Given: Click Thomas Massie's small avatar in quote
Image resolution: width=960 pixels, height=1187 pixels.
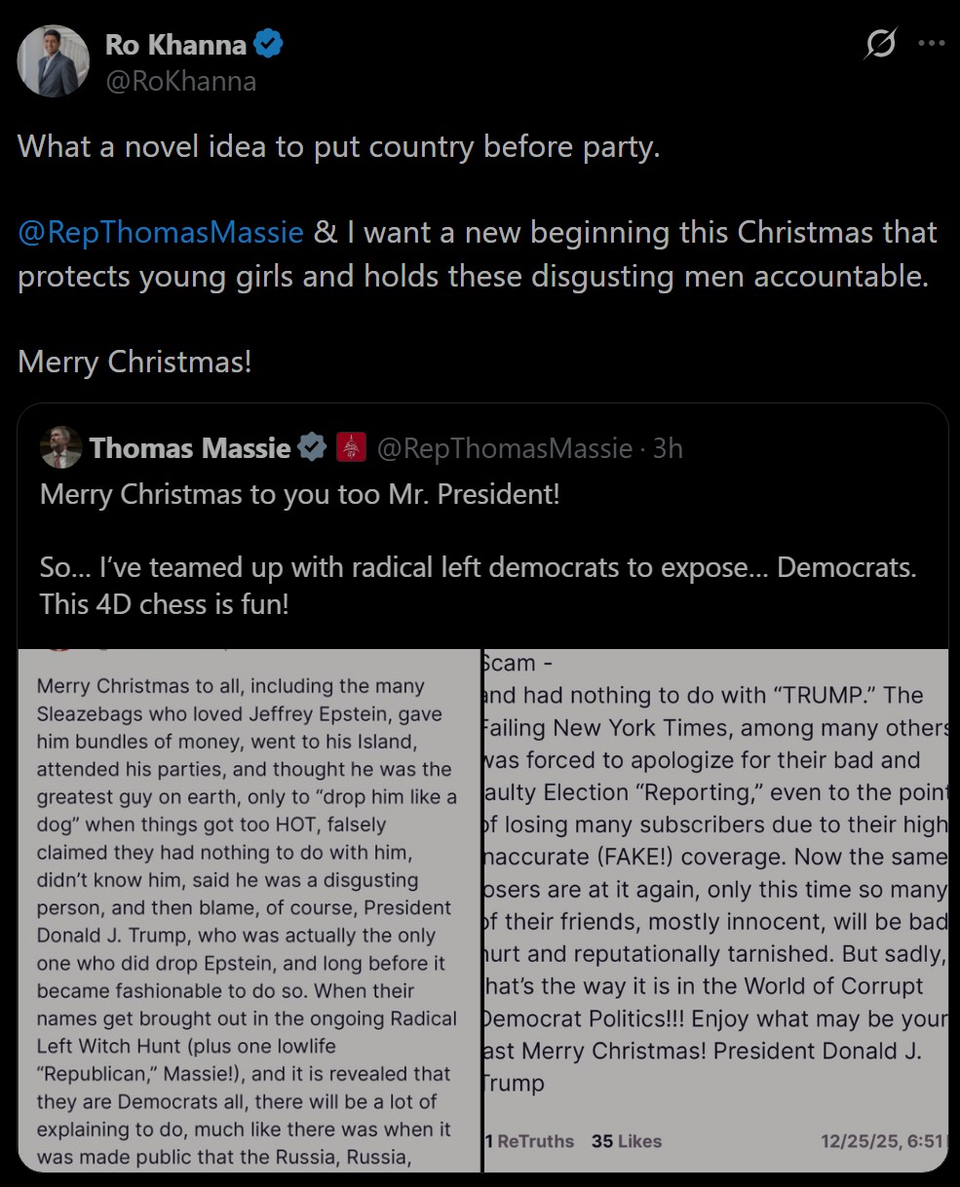Looking at the screenshot, I should [x=60, y=448].
